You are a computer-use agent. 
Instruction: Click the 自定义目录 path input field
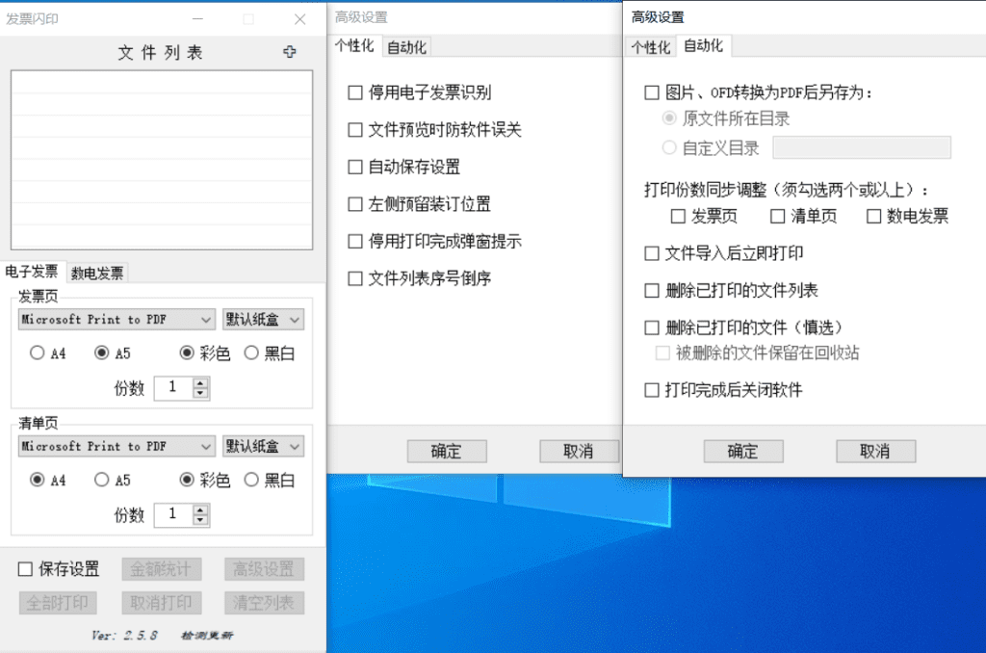click(x=862, y=147)
